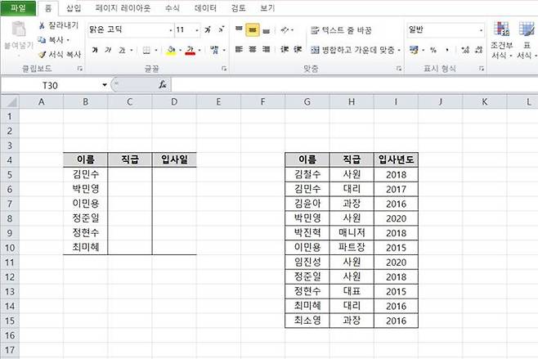
Task: Switch to the 삽입 (Insert) tab
Action: [x=74, y=8]
